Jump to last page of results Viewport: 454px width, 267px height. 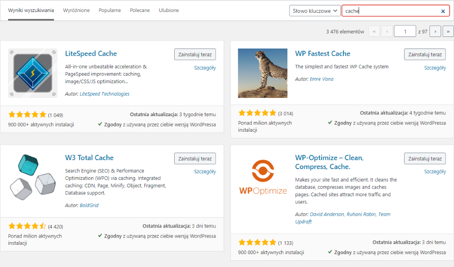pyautogui.click(x=447, y=32)
